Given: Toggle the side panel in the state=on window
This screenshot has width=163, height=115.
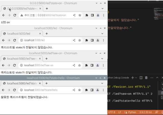Looking at the screenshot, I should (x=92, y=15).
